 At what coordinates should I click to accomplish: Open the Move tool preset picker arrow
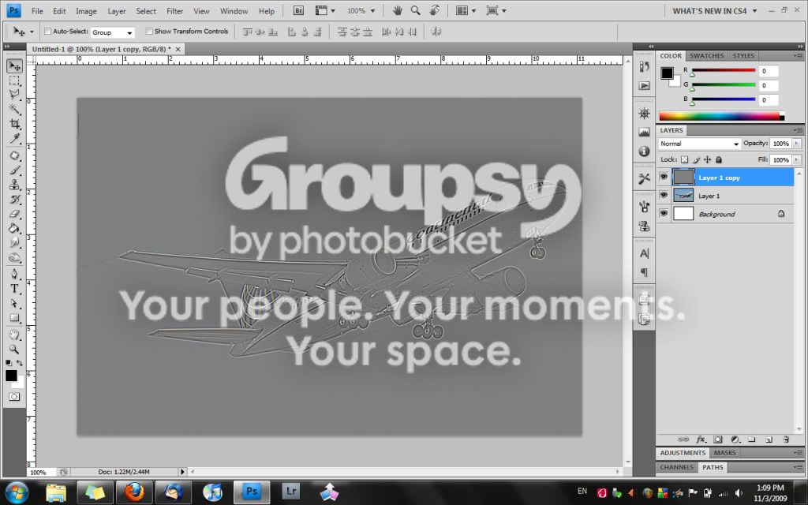pos(32,32)
